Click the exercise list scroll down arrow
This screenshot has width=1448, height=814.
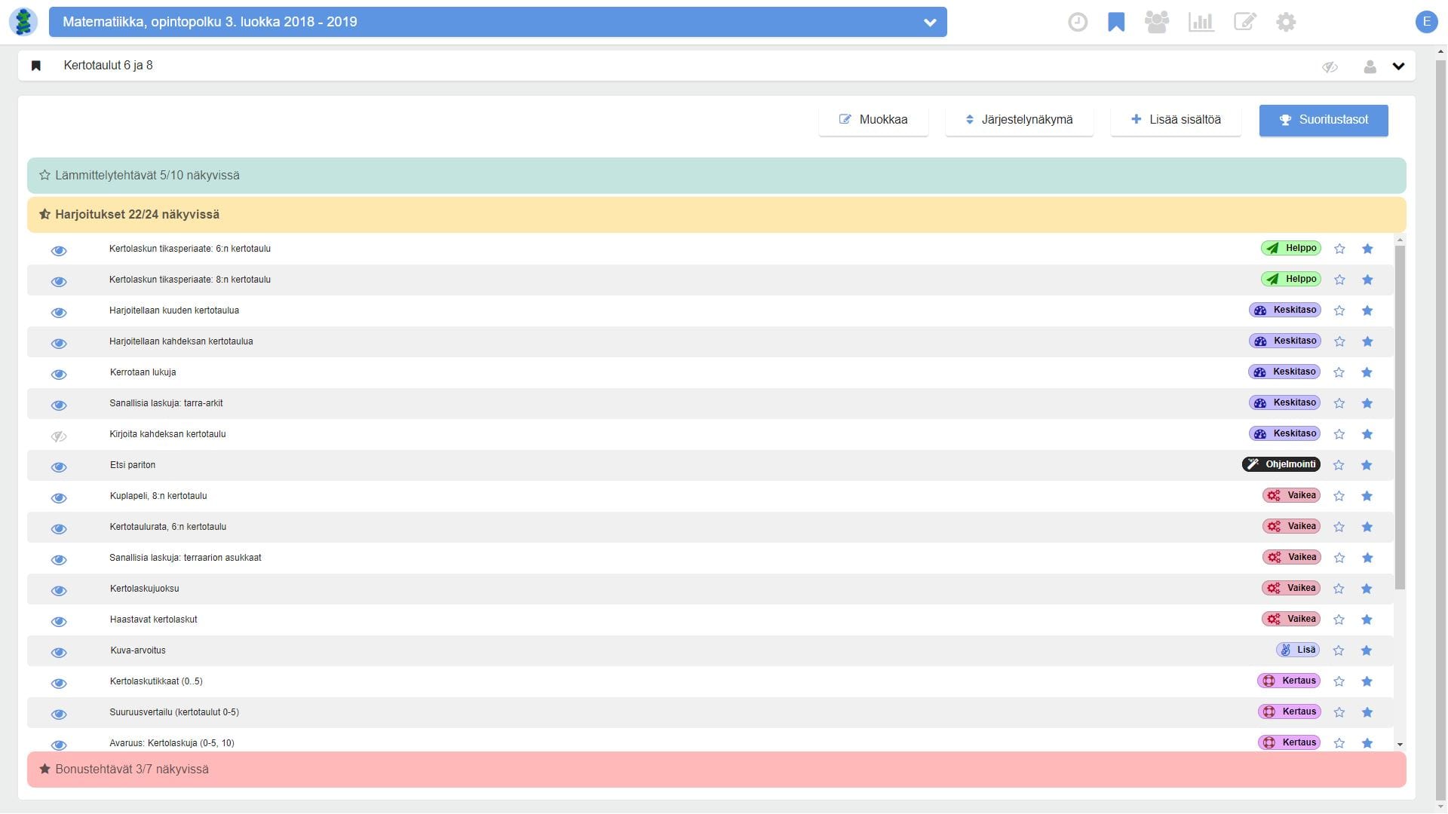pos(1400,745)
